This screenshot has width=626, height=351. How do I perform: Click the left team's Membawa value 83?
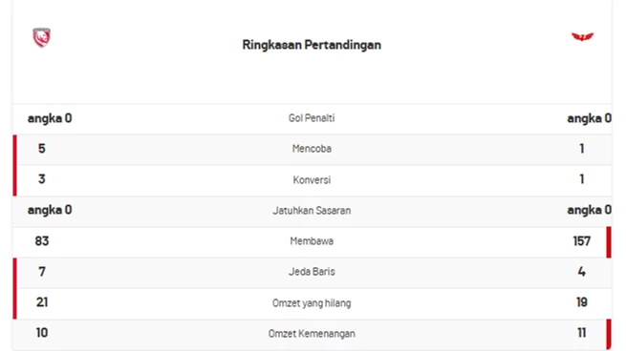[41, 241]
